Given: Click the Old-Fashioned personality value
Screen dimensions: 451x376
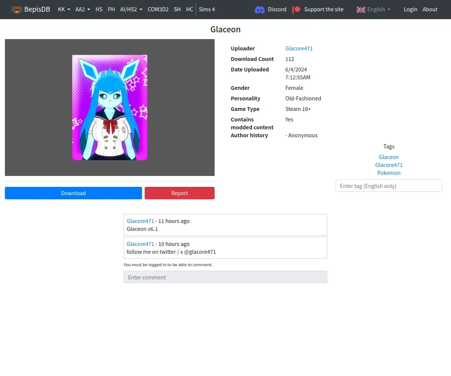Looking at the screenshot, I should coord(303,99).
